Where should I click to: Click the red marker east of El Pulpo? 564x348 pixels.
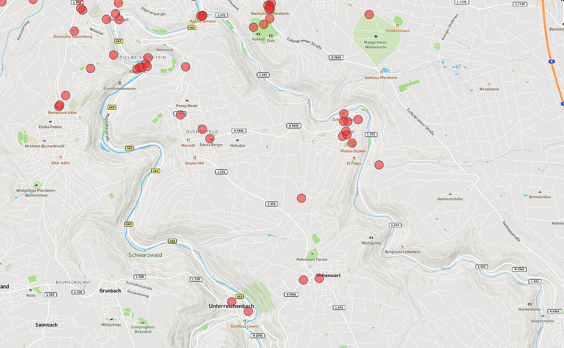(x=379, y=165)
